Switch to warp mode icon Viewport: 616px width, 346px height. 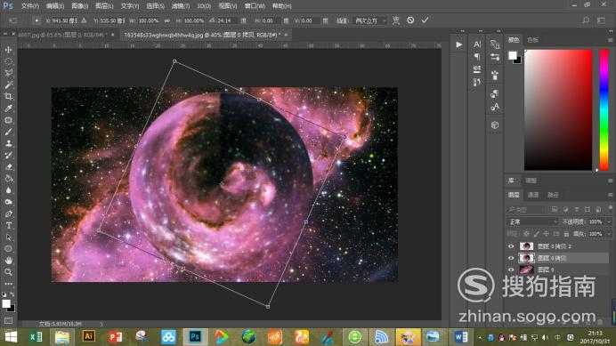tap(396, 20)
